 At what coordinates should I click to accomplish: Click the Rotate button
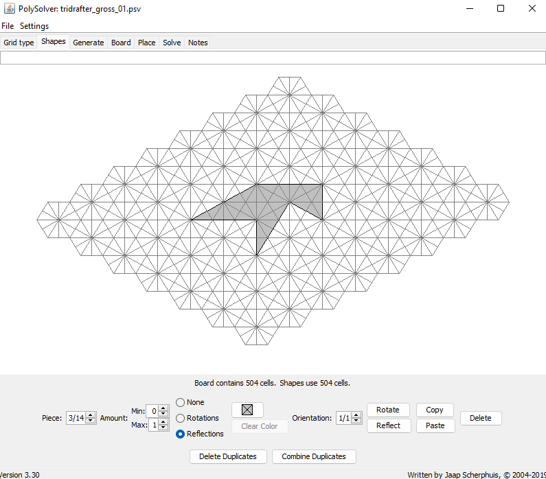pos(388,410)
